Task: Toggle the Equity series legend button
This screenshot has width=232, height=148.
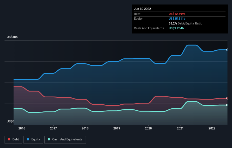Action: tap(33, 140)
